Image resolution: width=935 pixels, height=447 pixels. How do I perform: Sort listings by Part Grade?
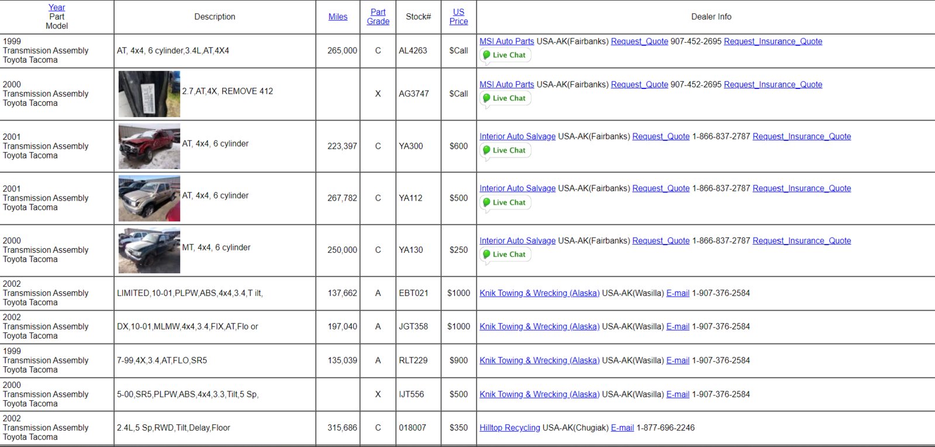(378, 17)
